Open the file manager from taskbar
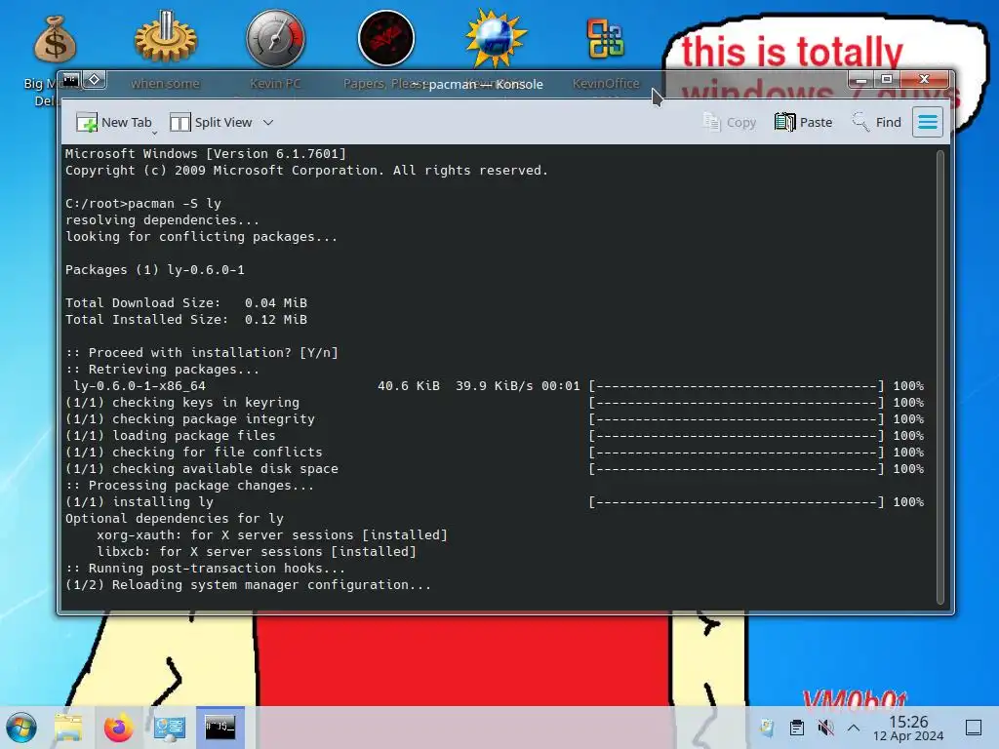 pos(68,728)
